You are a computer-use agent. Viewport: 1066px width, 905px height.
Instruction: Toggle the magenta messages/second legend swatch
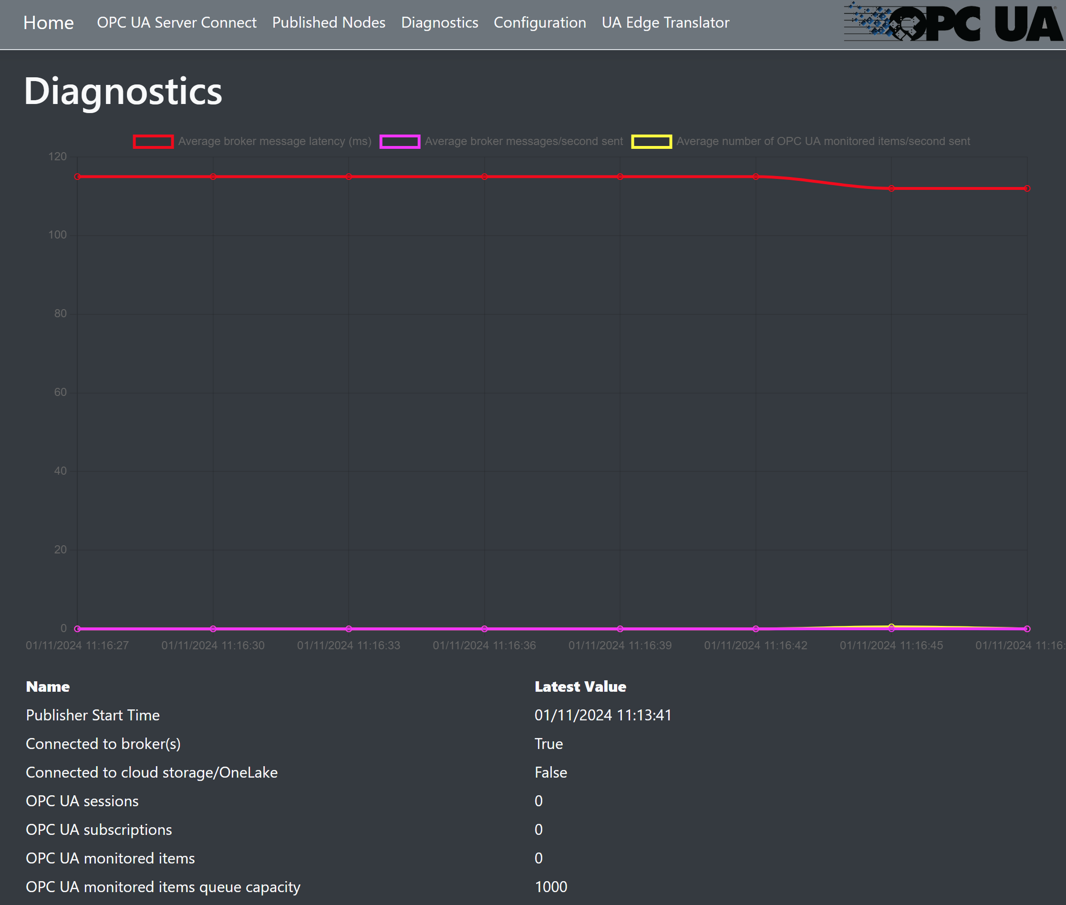tap(400, 142)
